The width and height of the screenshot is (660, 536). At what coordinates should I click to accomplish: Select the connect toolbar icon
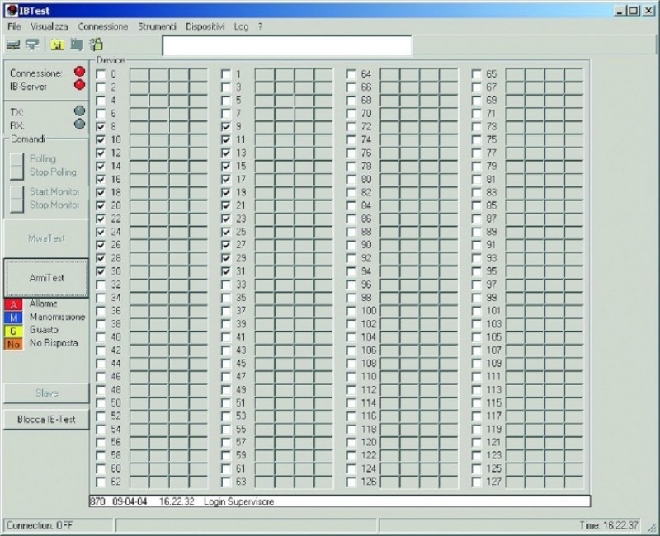click(x=12, y=45)
